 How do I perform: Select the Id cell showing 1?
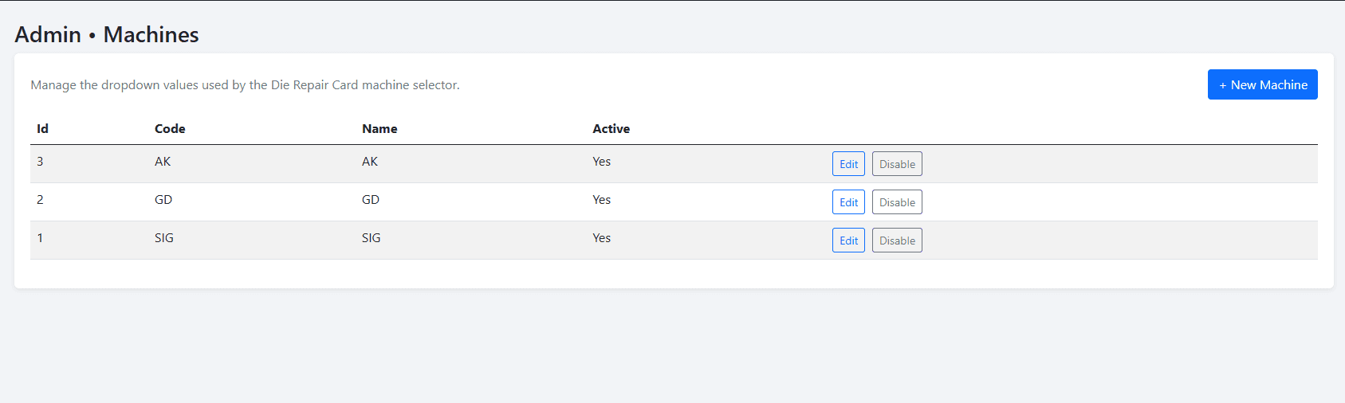[x=40, y=238]
